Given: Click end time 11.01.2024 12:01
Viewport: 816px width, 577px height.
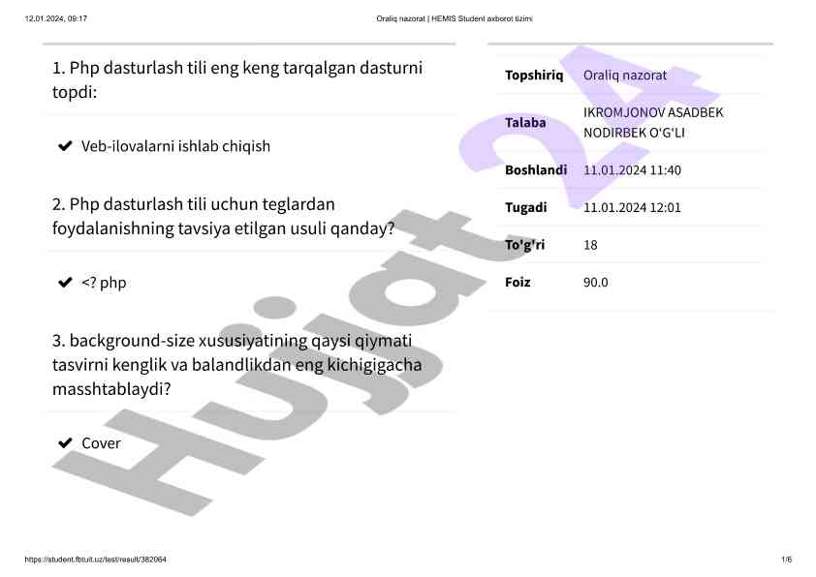Looking at the screenshot, I should (x=632, y=207).
